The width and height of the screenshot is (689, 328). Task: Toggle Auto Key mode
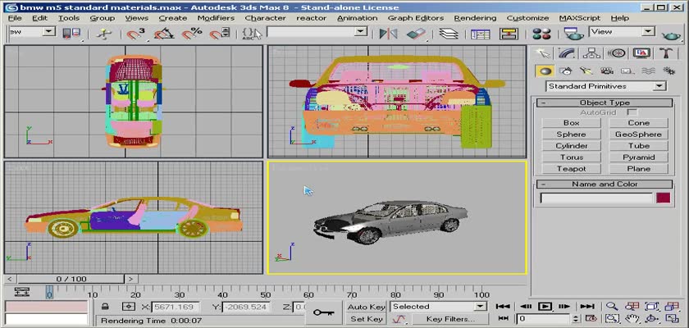tap(366, 307)
